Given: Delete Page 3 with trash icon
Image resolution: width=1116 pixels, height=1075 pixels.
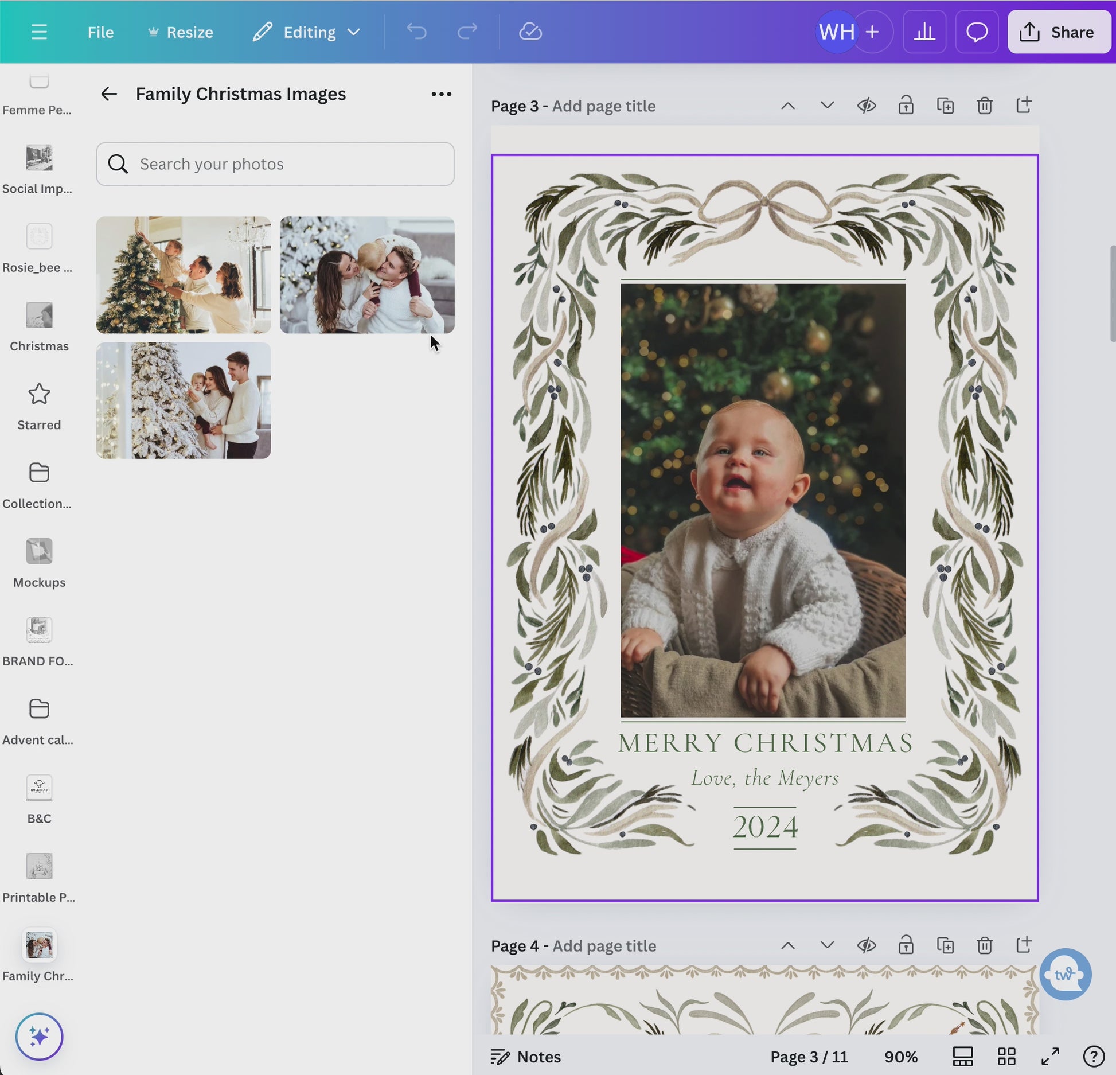Looking at the screenshot, I should click(984, 106).
